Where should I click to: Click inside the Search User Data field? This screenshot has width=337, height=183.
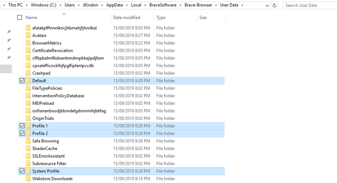pyautogui.click(x=310, y=5)
